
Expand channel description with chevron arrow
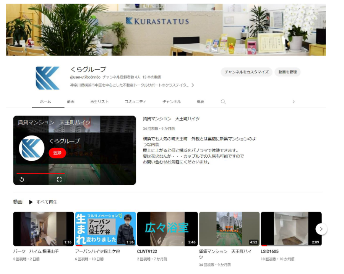click(x=193, y=85)
